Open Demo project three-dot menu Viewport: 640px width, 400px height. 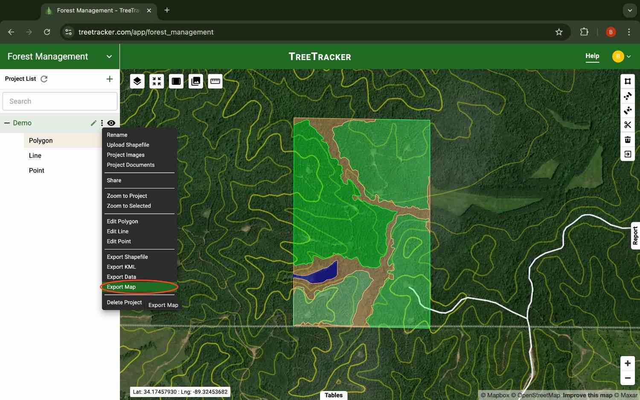102,123
